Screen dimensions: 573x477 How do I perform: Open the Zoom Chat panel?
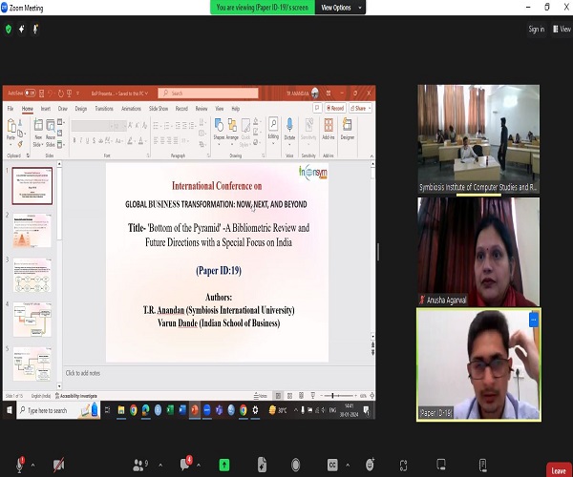[186, 464]
